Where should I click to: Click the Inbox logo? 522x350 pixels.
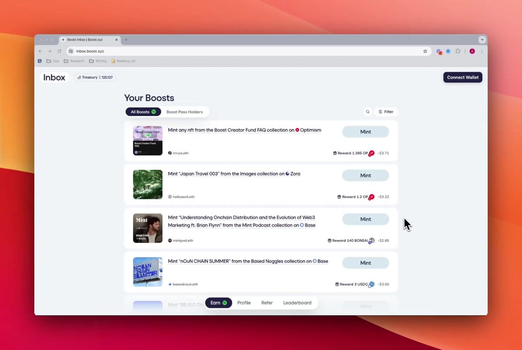coord(54,77)
